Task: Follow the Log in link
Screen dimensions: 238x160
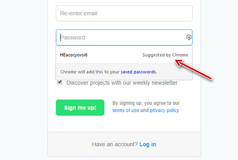Action: 148,144
